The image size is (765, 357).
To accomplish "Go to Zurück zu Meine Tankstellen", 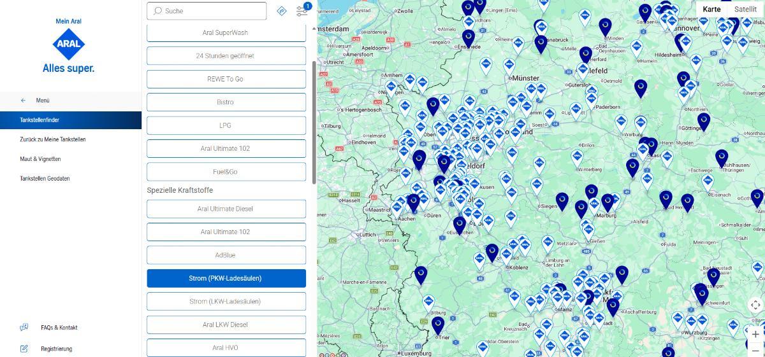I will click(52, 139).
